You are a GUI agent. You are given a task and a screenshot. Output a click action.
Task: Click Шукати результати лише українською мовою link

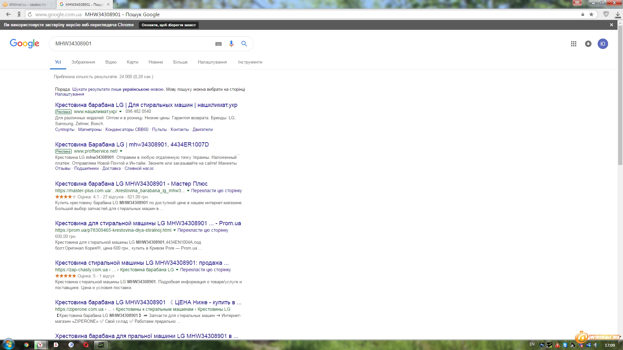pos(118,89)
